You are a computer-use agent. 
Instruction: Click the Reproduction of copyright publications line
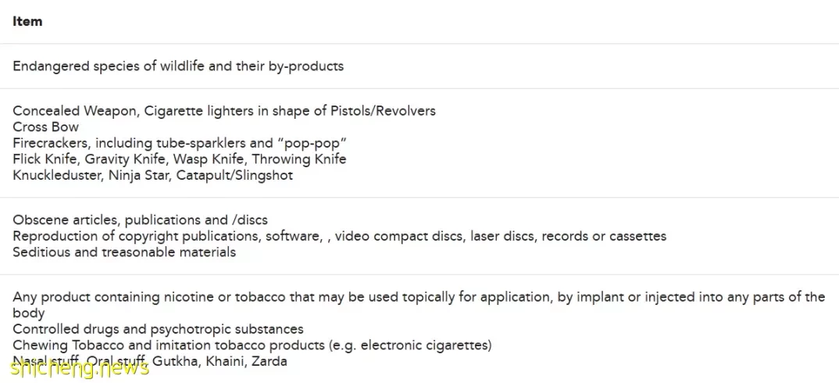point(339,236)
